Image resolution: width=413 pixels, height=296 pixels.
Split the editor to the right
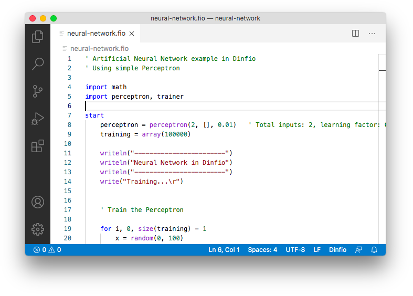355,34
